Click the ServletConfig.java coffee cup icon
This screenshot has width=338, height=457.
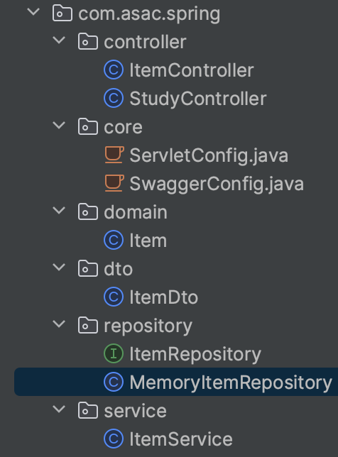(114, 155)
